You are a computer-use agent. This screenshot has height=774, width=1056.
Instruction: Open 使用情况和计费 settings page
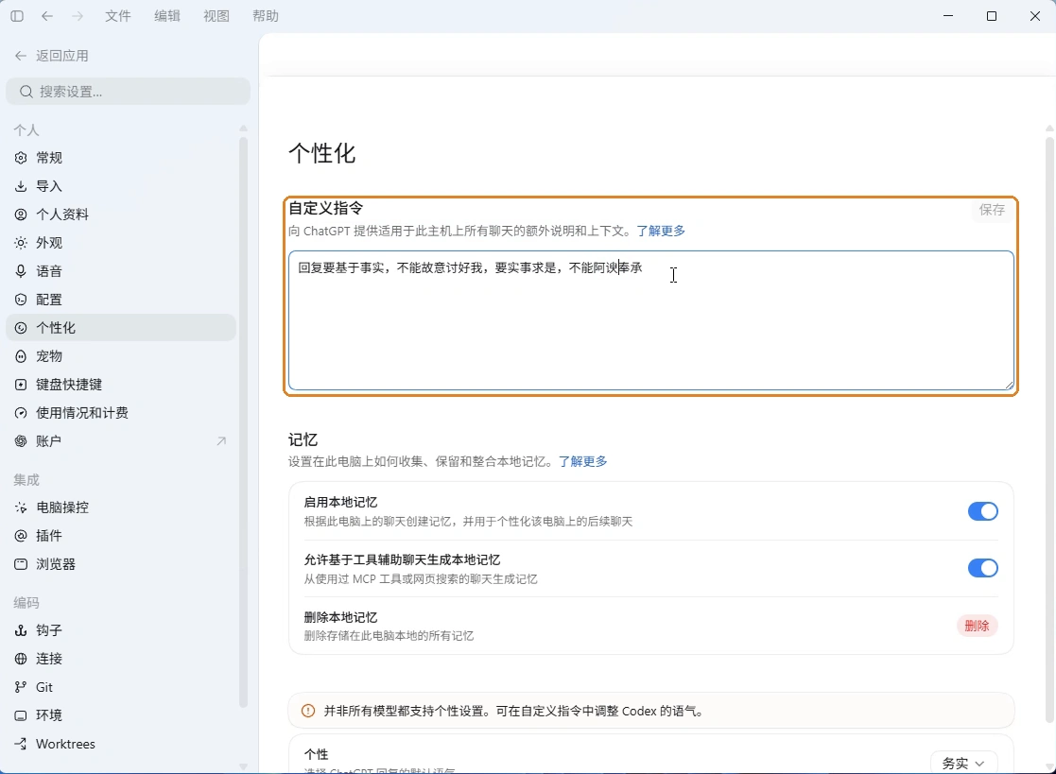tap(121, 413)
